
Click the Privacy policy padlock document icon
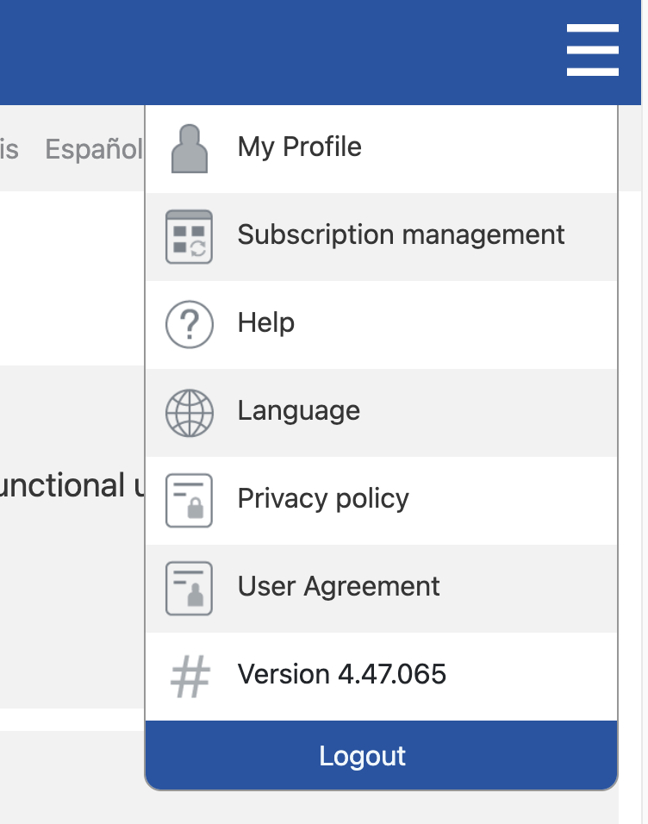188,500
